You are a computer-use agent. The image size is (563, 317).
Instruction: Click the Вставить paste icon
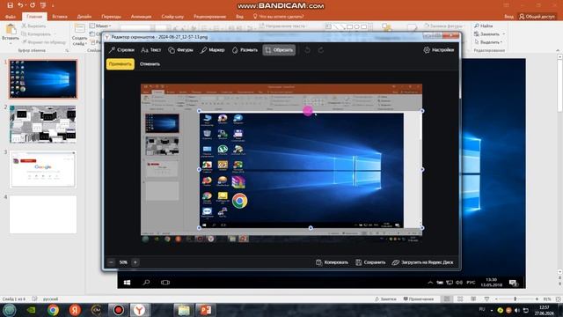[11, 29]
